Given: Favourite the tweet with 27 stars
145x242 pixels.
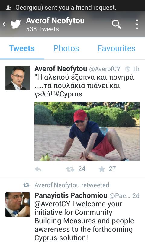Looking at the screenshot, I should click(102, 169).
